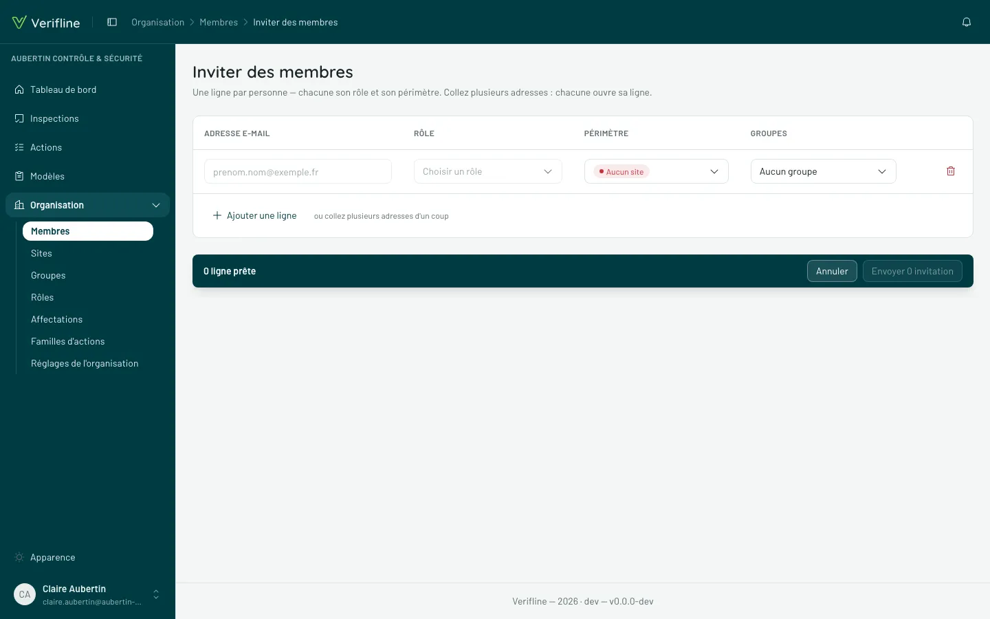Click the Inviter des membres breadcrumb text
This screenshot has height=619, width=990.
[296, 22]
